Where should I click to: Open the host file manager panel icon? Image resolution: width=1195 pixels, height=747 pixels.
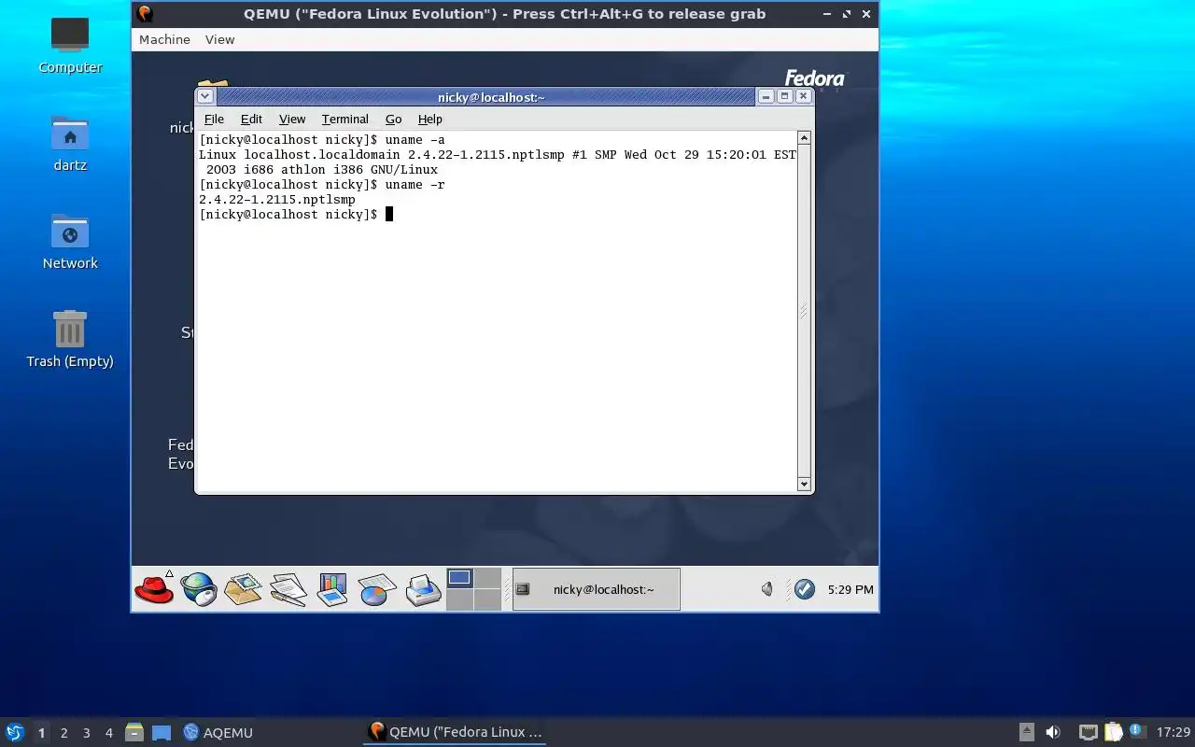click(134, 732)
